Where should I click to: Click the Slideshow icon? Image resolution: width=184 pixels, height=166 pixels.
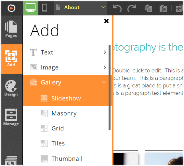tap(44, 98)
